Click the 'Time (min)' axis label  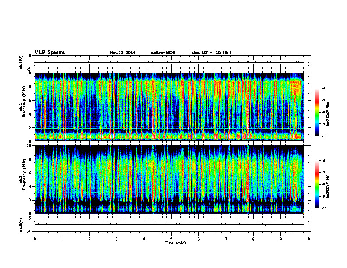(175, 243)
